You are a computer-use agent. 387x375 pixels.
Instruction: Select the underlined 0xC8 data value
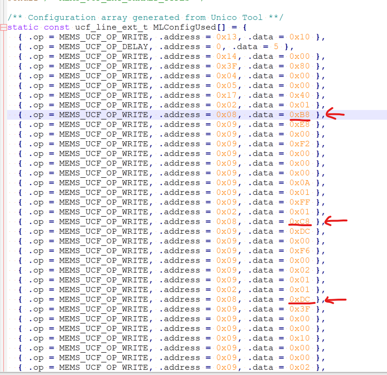tap(300, 221)
